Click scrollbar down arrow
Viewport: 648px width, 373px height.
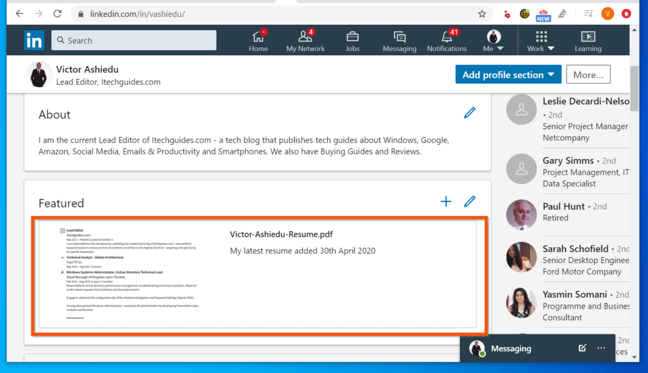pyautogui.click(x=635, y=357)
